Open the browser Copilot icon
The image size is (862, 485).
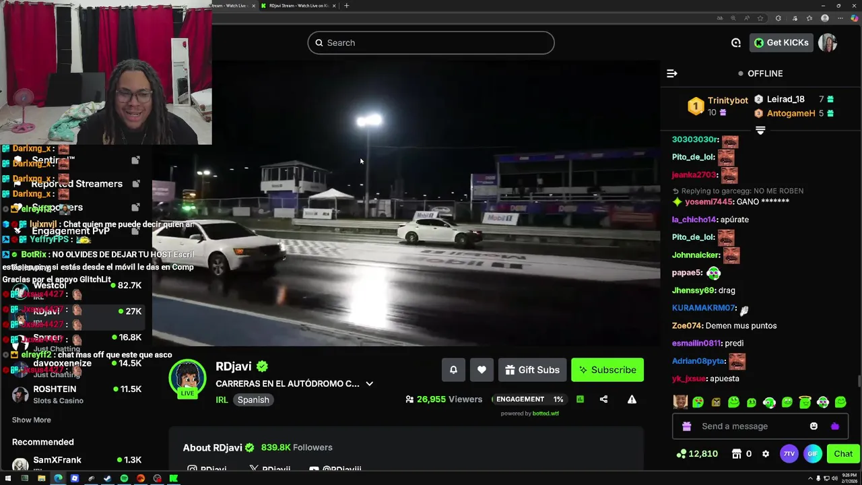pos(855,18)
